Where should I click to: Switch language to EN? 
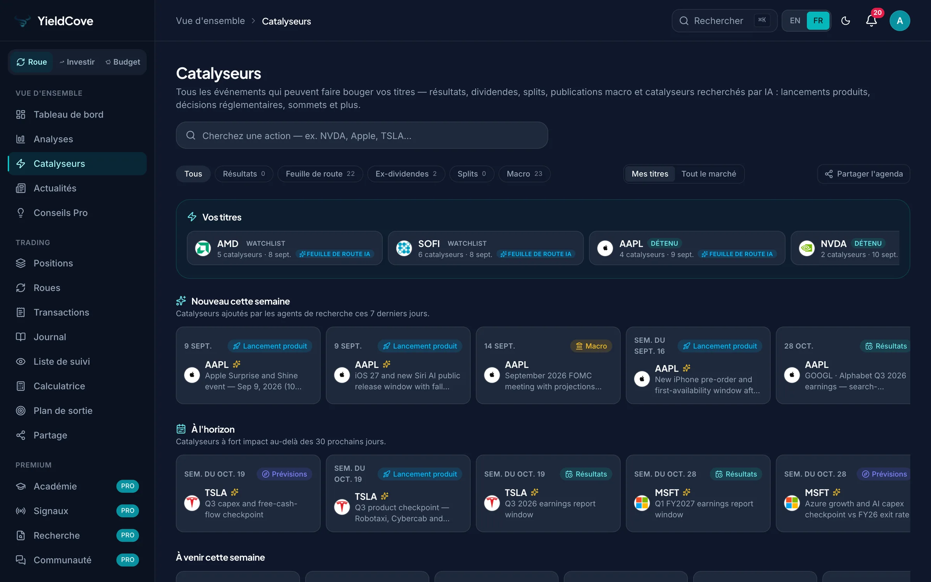[795, 21]
